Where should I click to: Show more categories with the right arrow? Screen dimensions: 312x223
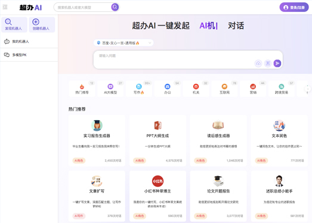pos(308,89)
